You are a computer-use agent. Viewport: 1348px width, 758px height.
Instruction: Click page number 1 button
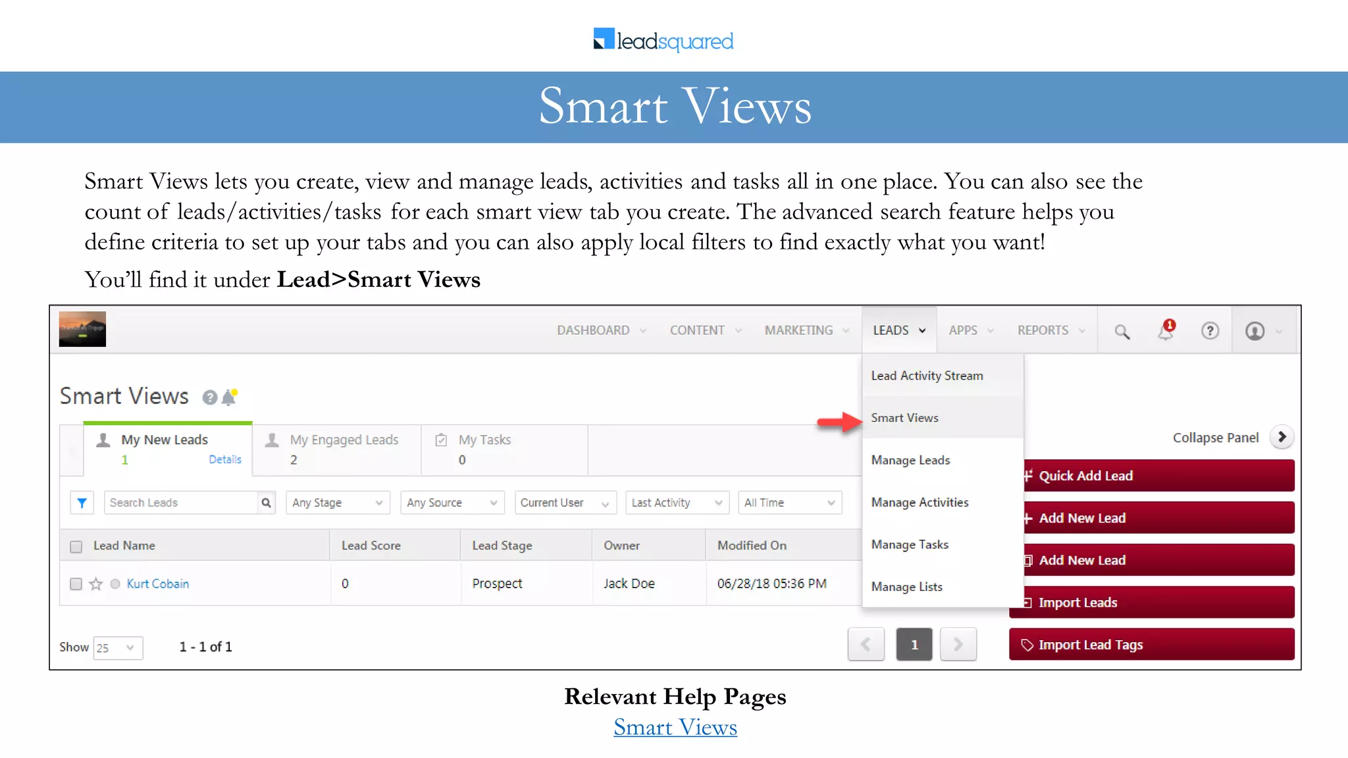[x=914, y=644]
